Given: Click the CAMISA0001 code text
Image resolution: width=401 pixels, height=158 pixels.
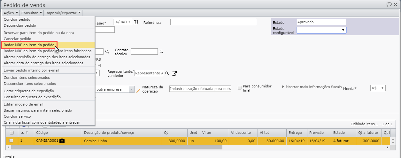Looking at the screenshot, I should click(x=47, y=141).
